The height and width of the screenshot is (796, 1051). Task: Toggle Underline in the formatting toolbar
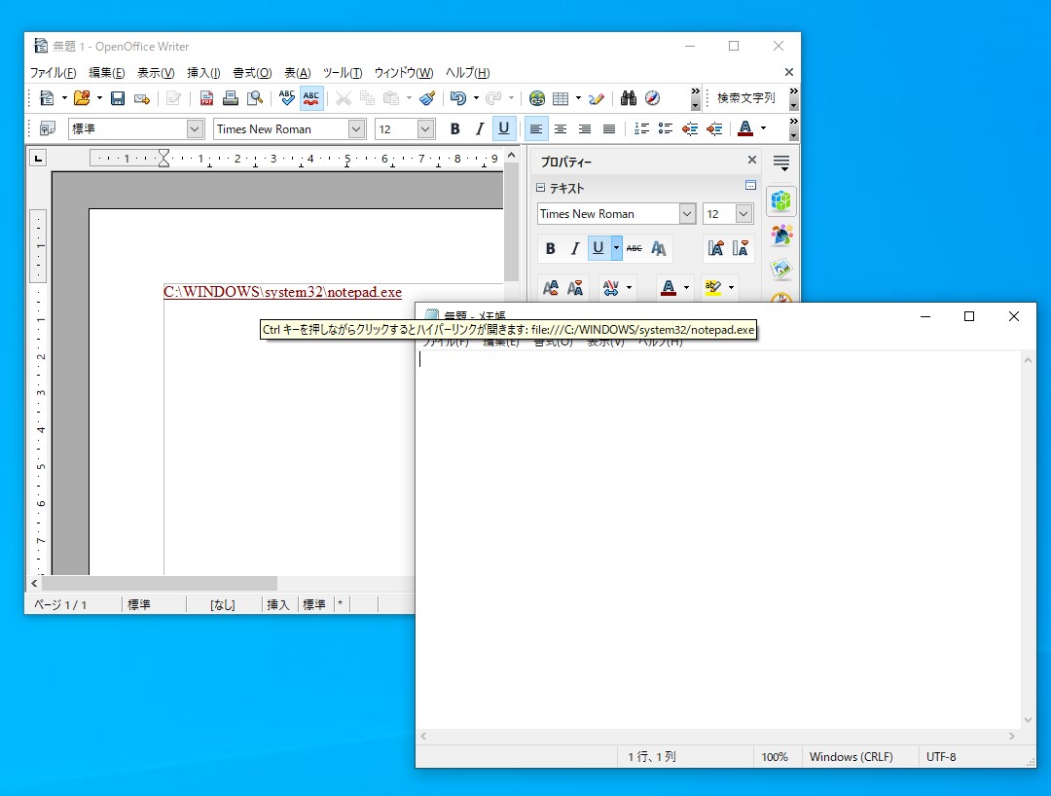coord(504,128)
